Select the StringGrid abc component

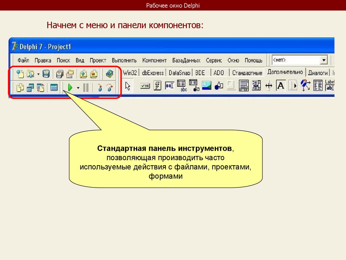(x=182, y=86)
